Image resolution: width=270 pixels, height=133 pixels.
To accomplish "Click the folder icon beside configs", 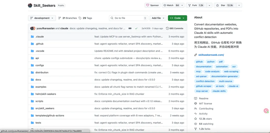I will coord(32,65).
